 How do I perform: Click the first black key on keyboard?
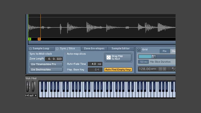42,86
